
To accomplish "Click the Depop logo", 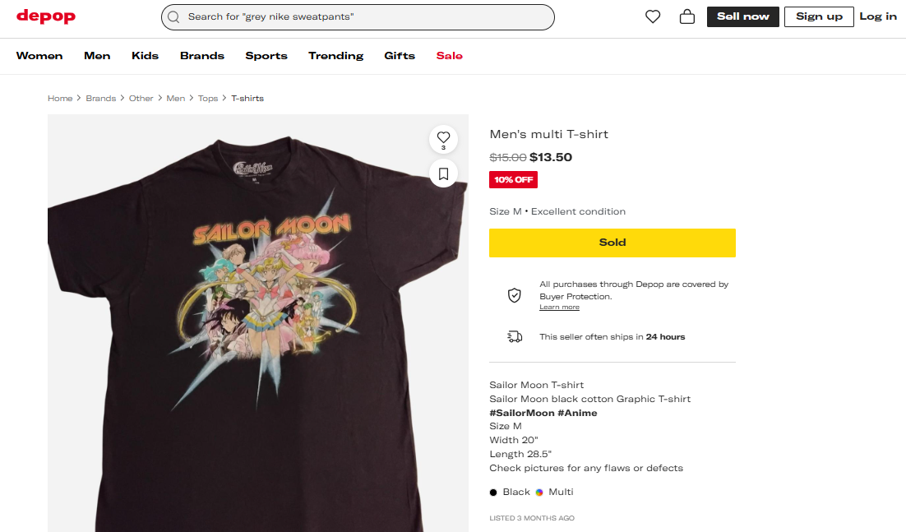I will point(46,16).
